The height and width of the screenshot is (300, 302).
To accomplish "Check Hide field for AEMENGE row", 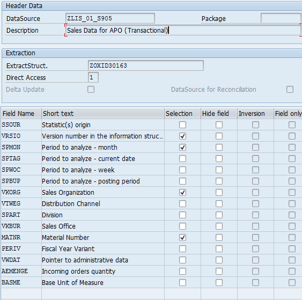I will click(x=219, y=272).
